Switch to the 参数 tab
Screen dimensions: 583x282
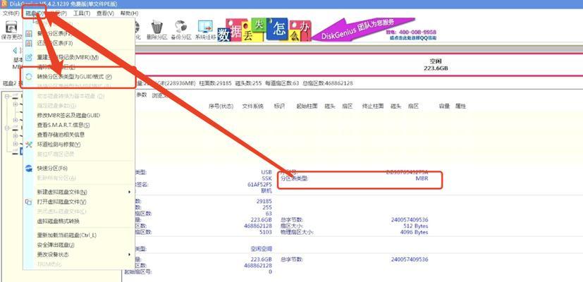click(x=142, y=95)
